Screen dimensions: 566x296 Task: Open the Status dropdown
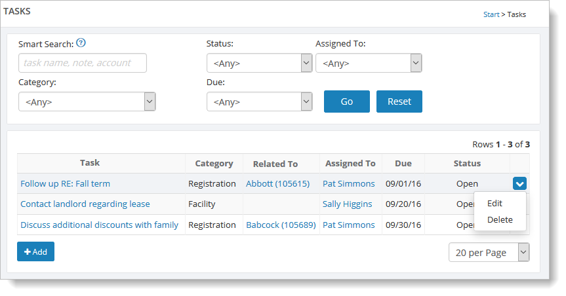259,63
